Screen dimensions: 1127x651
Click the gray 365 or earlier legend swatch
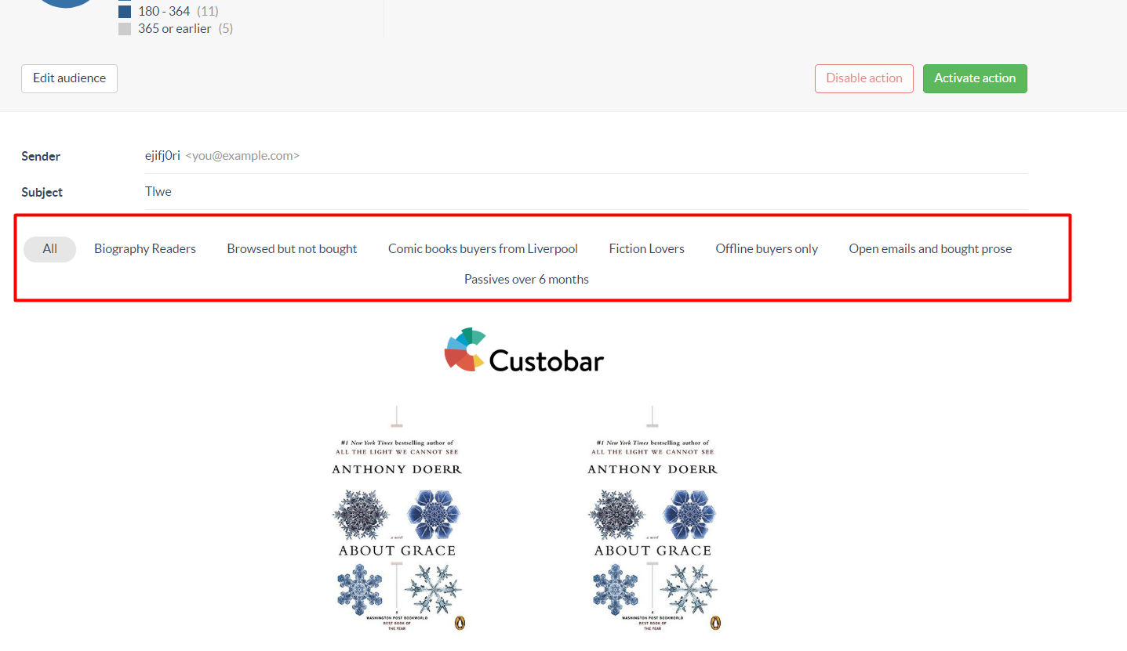pos(125,29)
